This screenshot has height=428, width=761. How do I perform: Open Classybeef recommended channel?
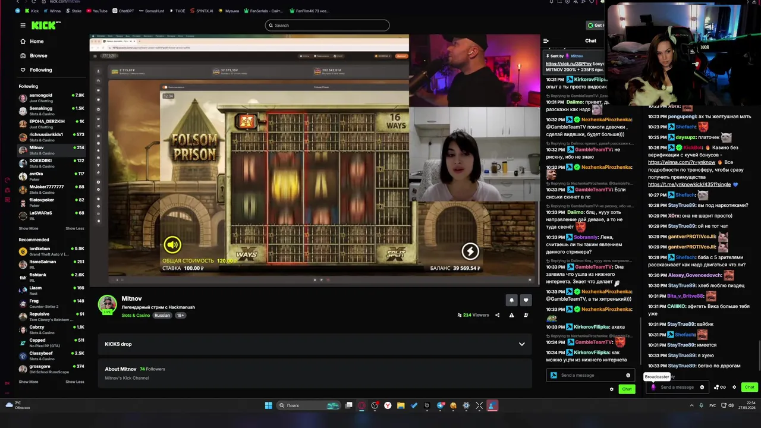[x=52, y=355]
